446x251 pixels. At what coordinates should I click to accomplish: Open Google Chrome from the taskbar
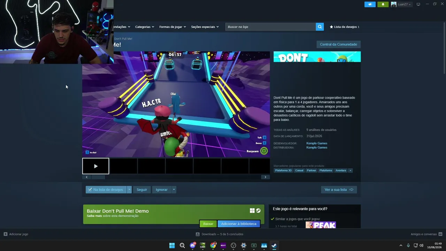pyautogui.click(x=213, y=245)
